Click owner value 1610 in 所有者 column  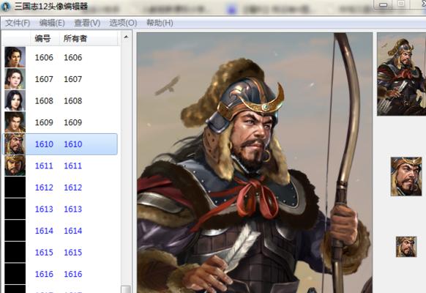pos(72,144)
